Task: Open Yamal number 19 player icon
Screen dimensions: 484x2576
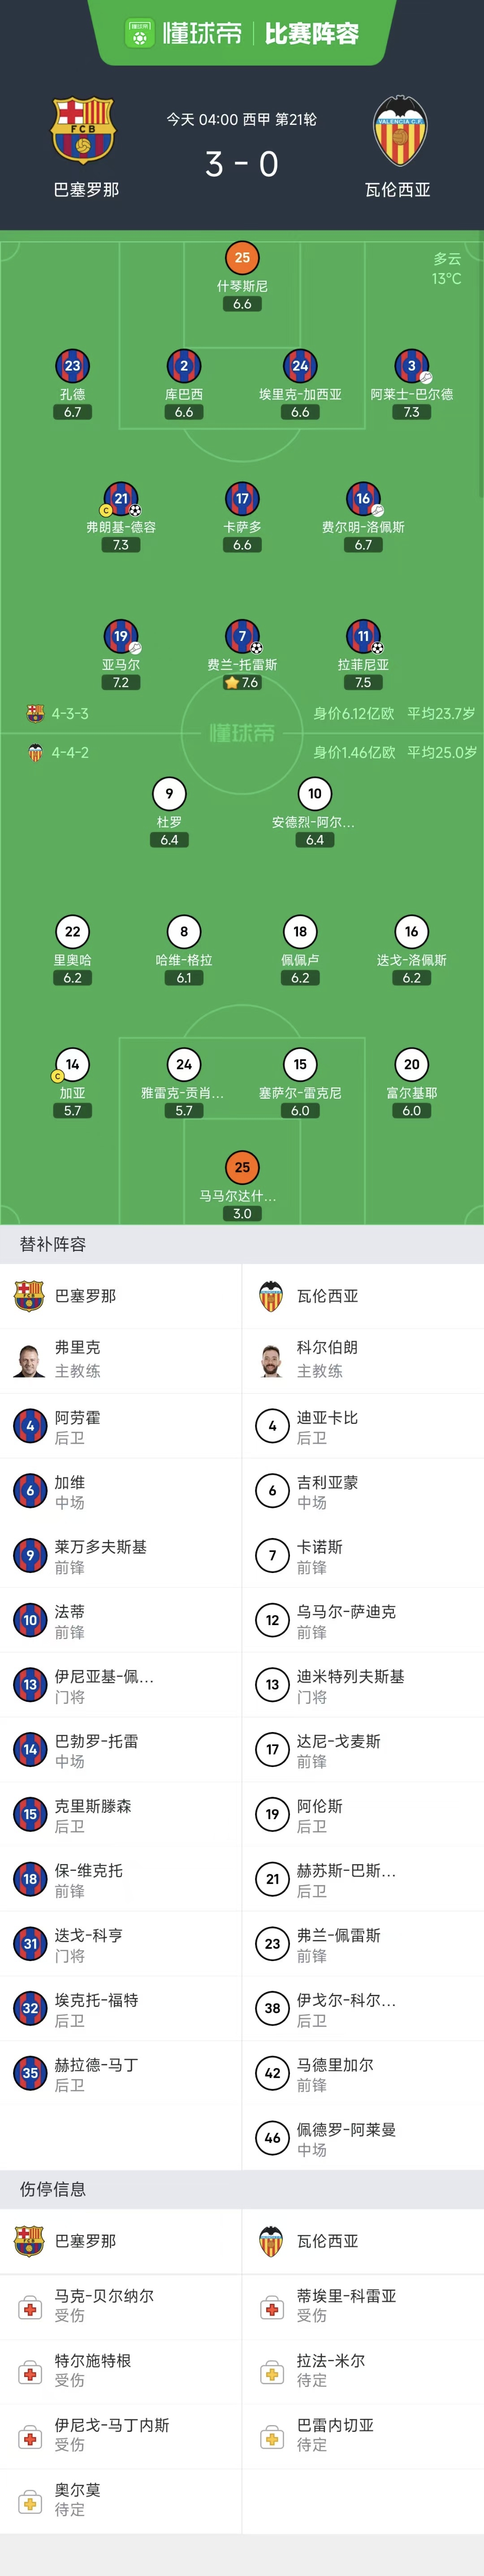Action: pyautogui.click(x=121, y=636)
